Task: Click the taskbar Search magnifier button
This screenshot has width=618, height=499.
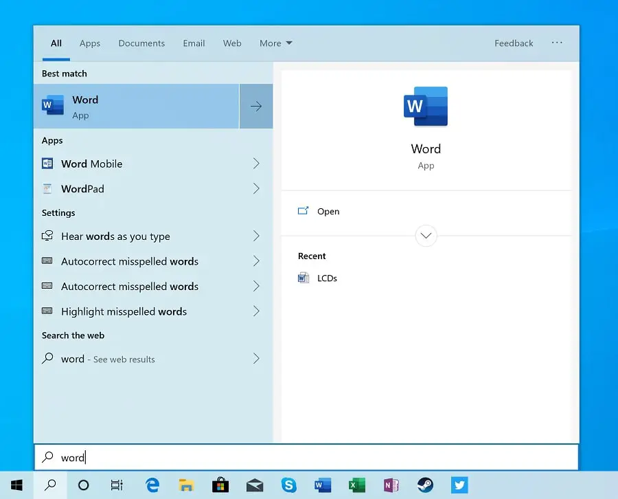Action: 50,485
